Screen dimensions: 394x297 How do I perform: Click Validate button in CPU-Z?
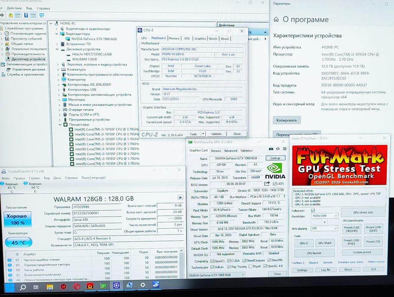click(216, 134)
